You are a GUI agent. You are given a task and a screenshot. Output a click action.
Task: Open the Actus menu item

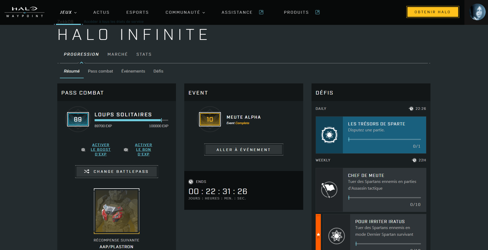(x=101, y=12)
